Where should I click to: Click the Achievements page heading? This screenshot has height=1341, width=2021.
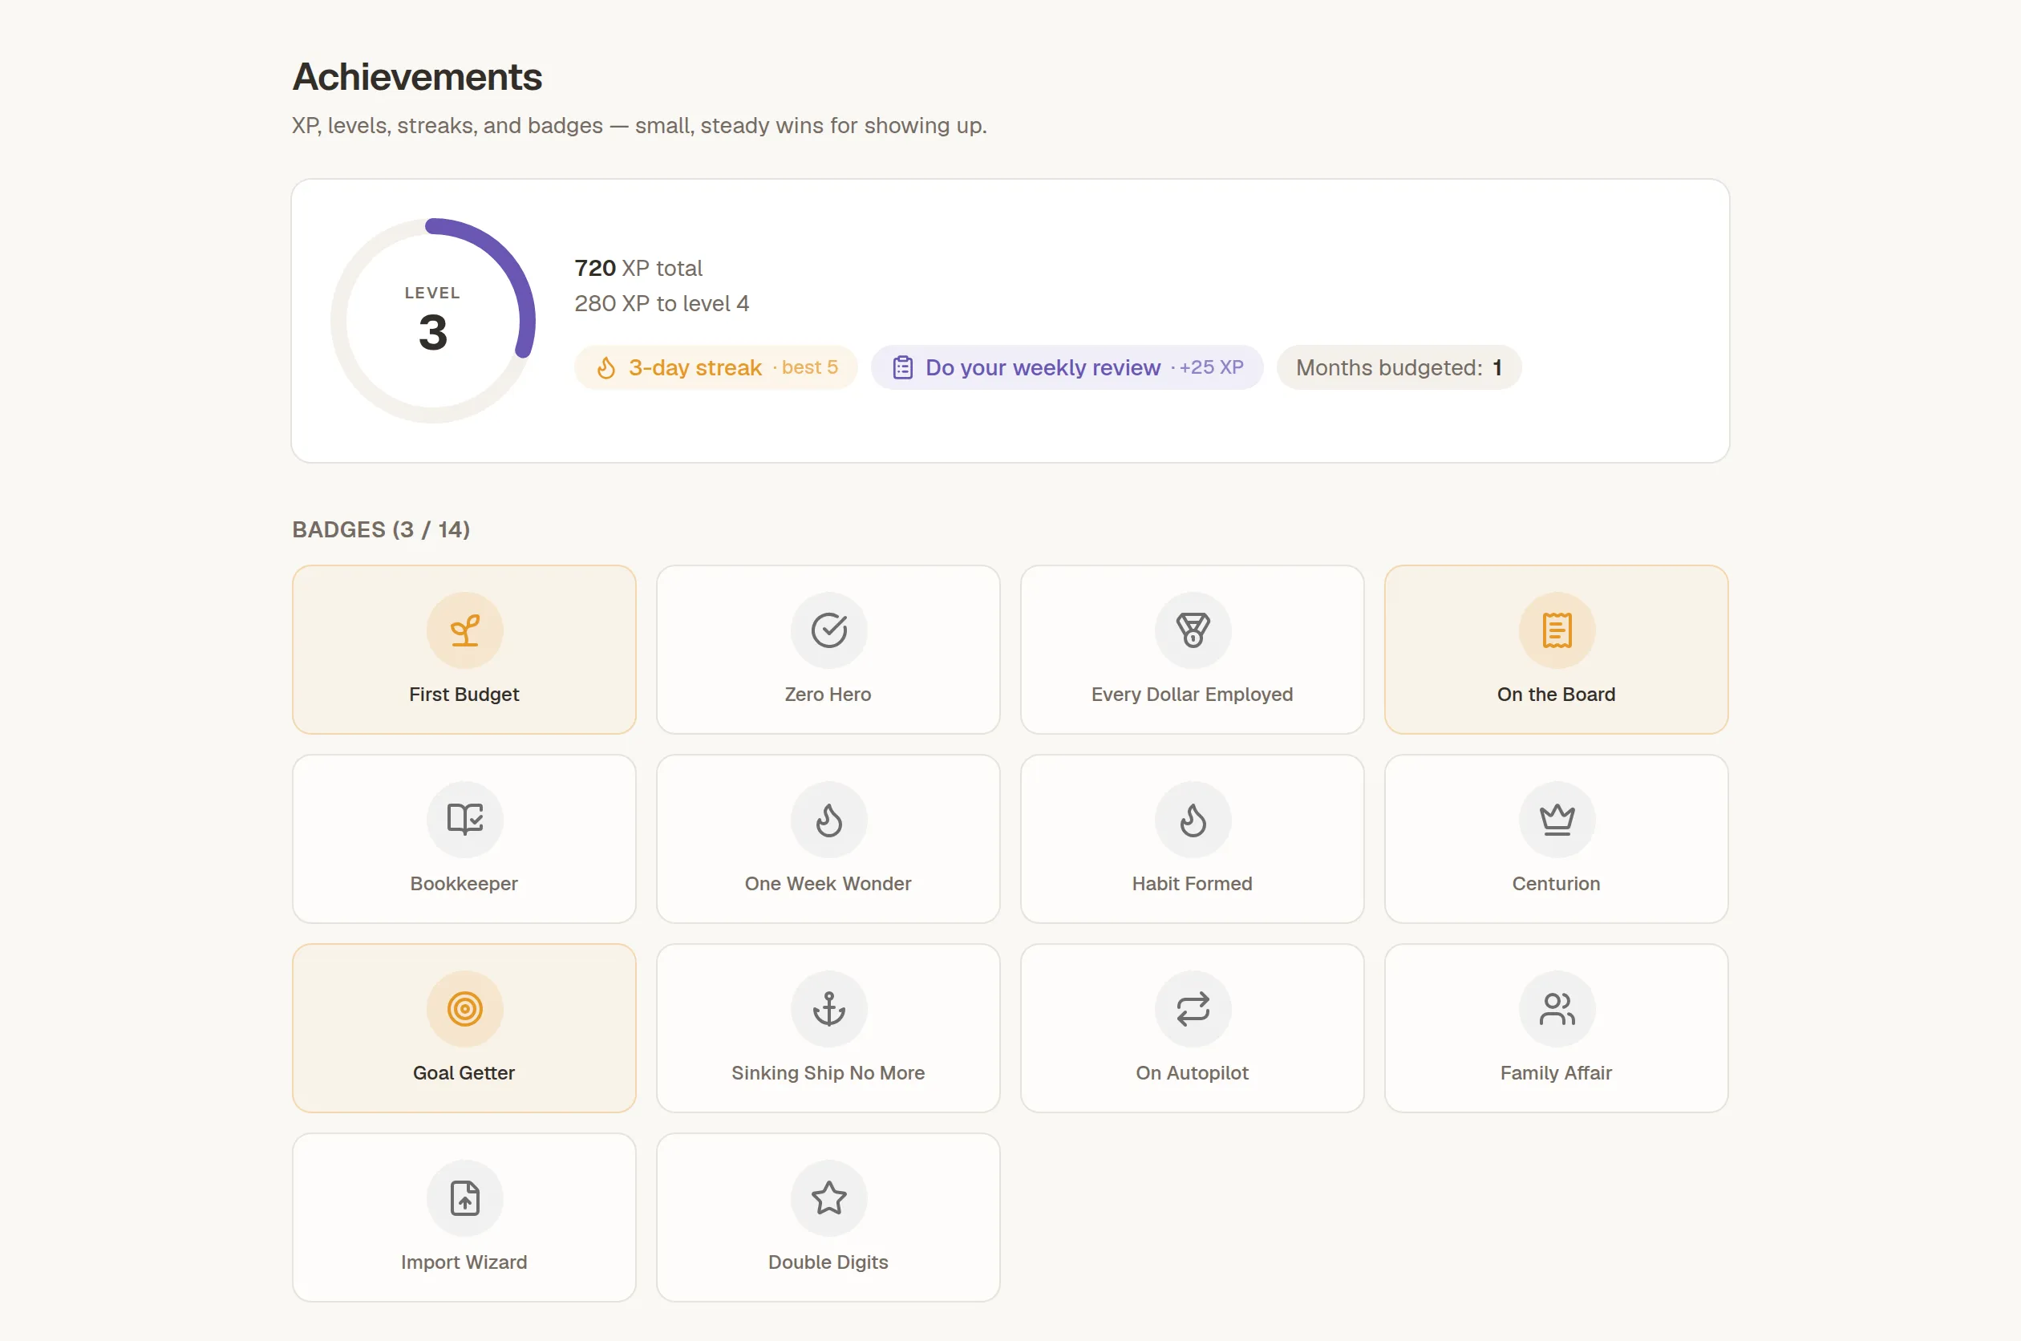click(417, 76)
